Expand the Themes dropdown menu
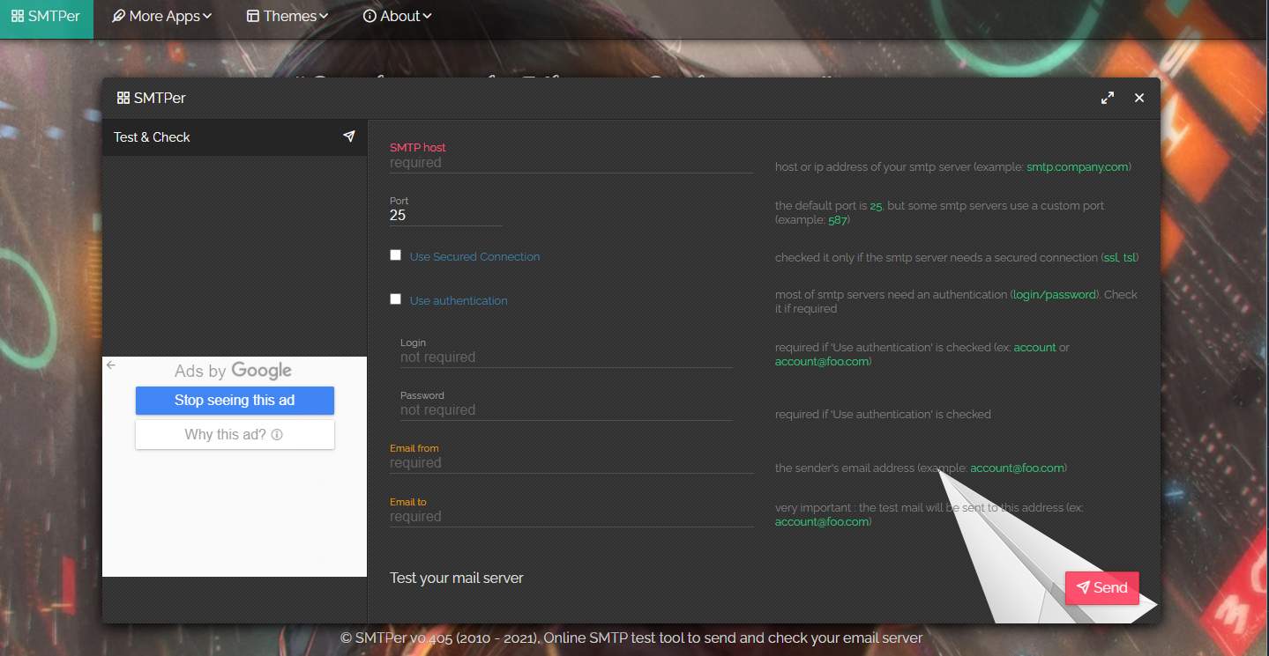The height and width of the screenshot is (656, 1269). click(x=287, y=17)
